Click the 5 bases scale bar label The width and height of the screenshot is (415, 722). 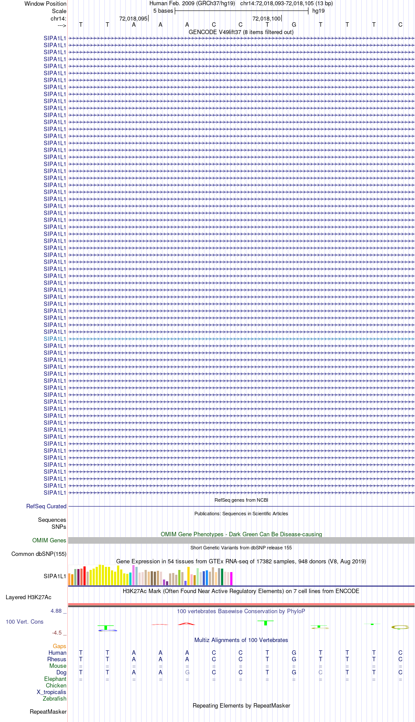click(x=163, y=11)
